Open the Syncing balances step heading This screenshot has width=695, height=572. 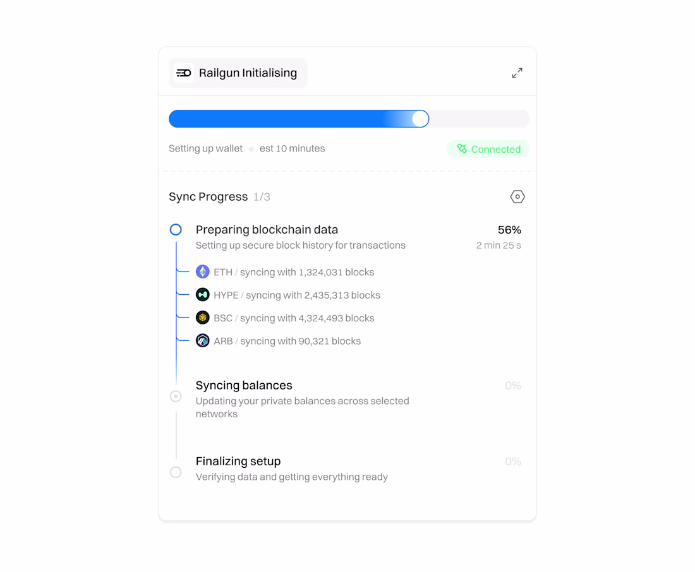(x=244, y=386)
